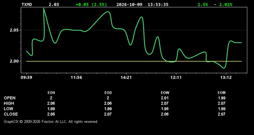Viewport: 254px width, 135px height.
Task: Select the 2.03 last price value
Action: tap(54, 4)
